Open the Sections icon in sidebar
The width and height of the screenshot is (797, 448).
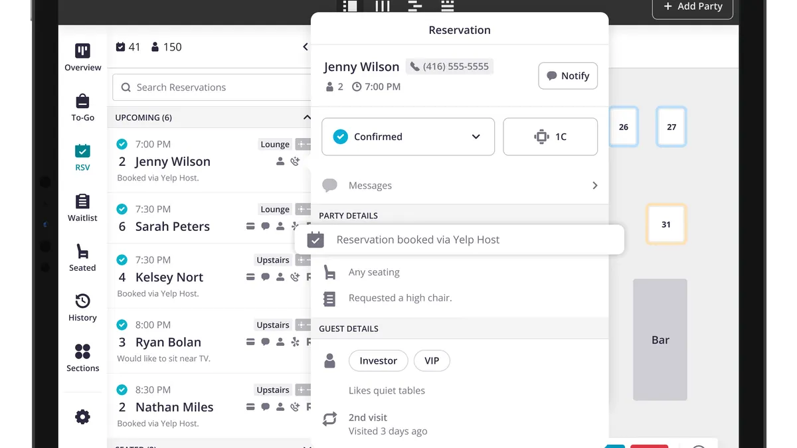click(82, 352)
